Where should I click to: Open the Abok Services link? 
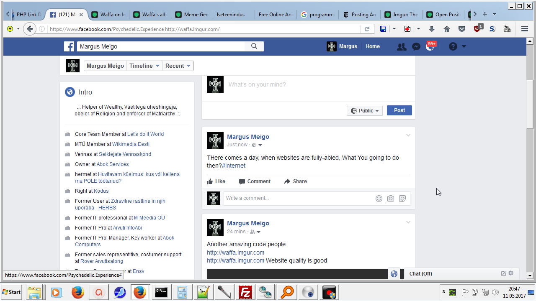(x=113, y=164)
